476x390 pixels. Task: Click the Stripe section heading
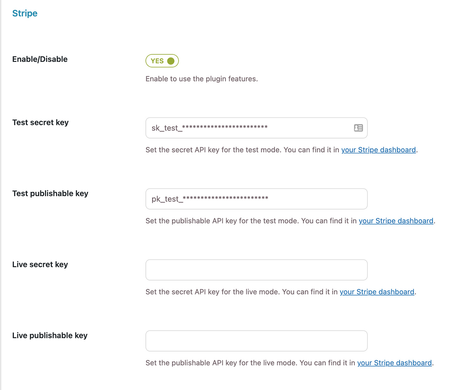[x=25, y=13]
